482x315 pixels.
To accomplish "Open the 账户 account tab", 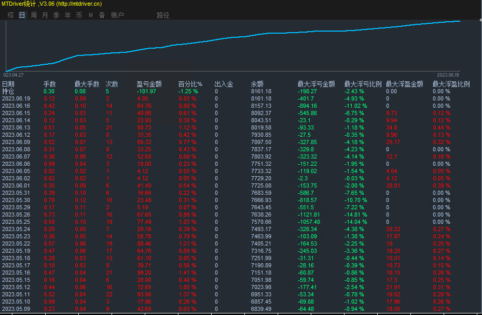I will [x=117, y=15].
